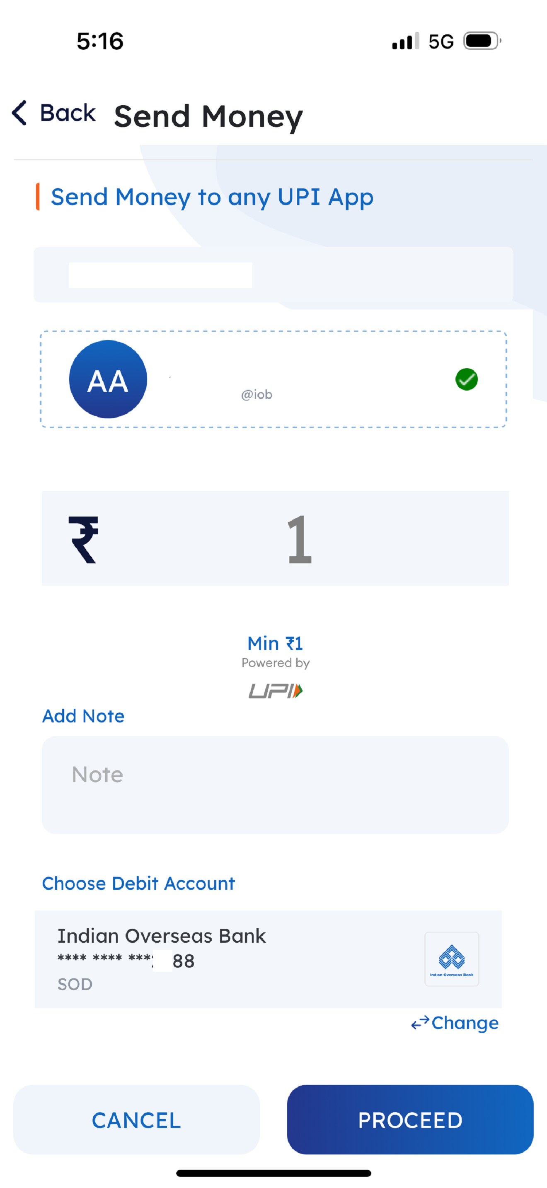Image resolution: width=547 pixels, height=1188 pixels.
Task: Tap the green verified checkmark icon
Action: 466,379
